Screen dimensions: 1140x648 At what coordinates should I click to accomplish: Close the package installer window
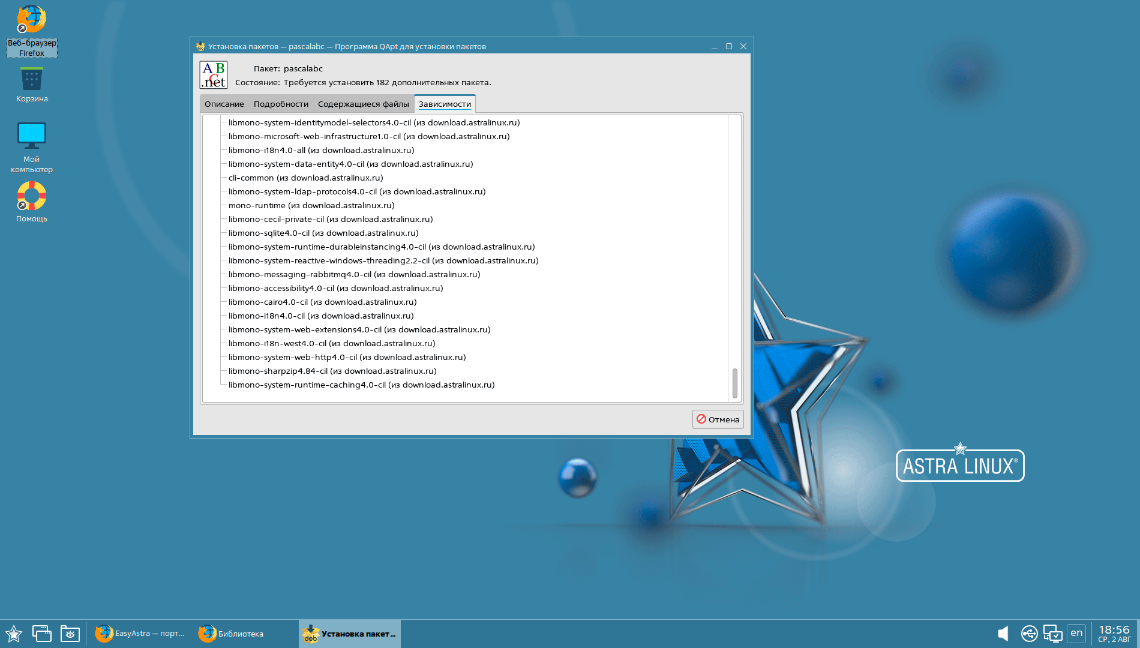pyautogui.click(x=743, y=46)
